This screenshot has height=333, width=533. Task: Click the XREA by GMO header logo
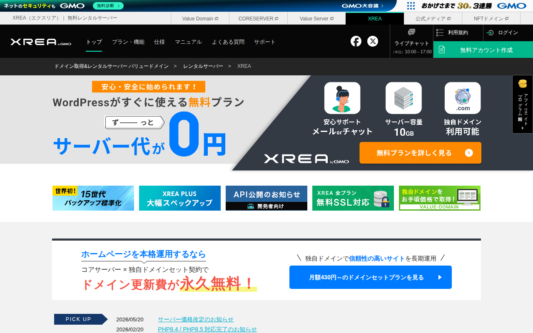(41, 42)
